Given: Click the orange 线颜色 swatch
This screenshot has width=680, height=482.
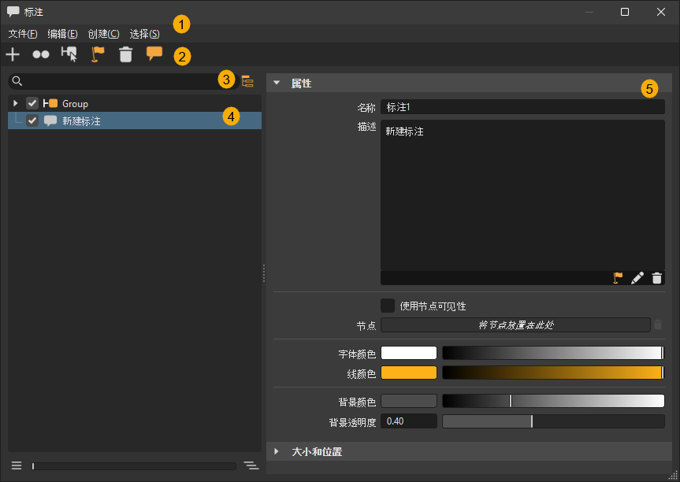Looking at the screenshot, I should (x=408, y=373).
